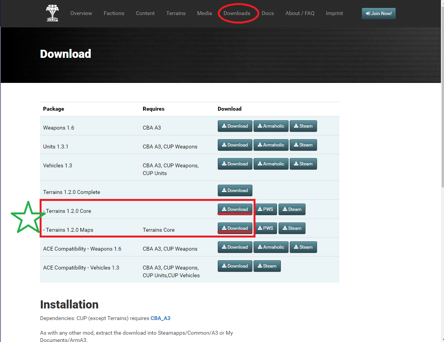Open the Imprint page
The width and height of the screenshot is (444, 342).
pos(334,13)
